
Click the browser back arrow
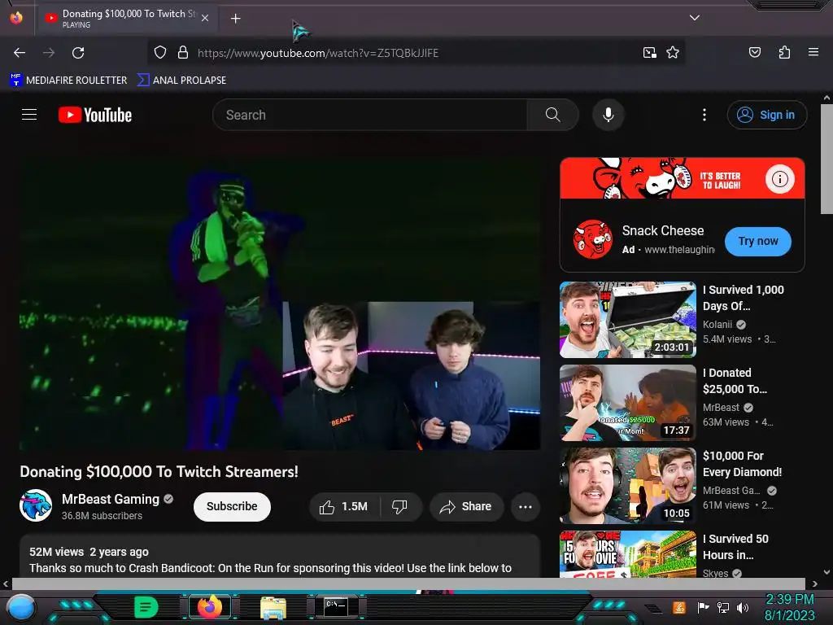(20, 53)
